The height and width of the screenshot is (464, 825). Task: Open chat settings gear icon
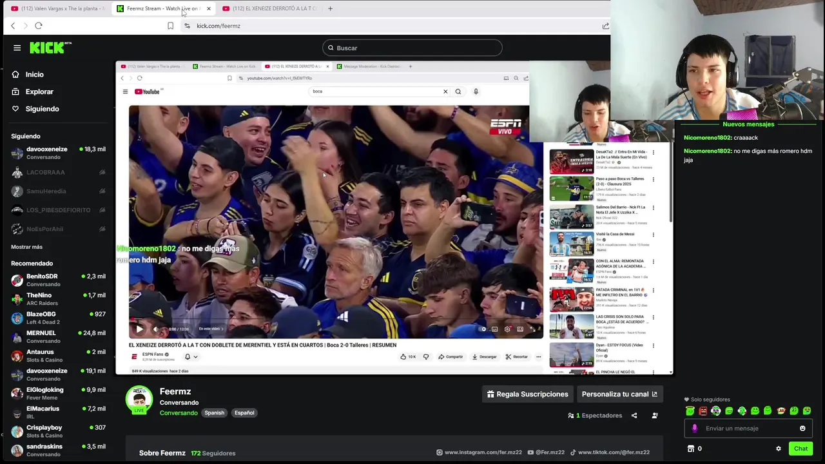778,449
